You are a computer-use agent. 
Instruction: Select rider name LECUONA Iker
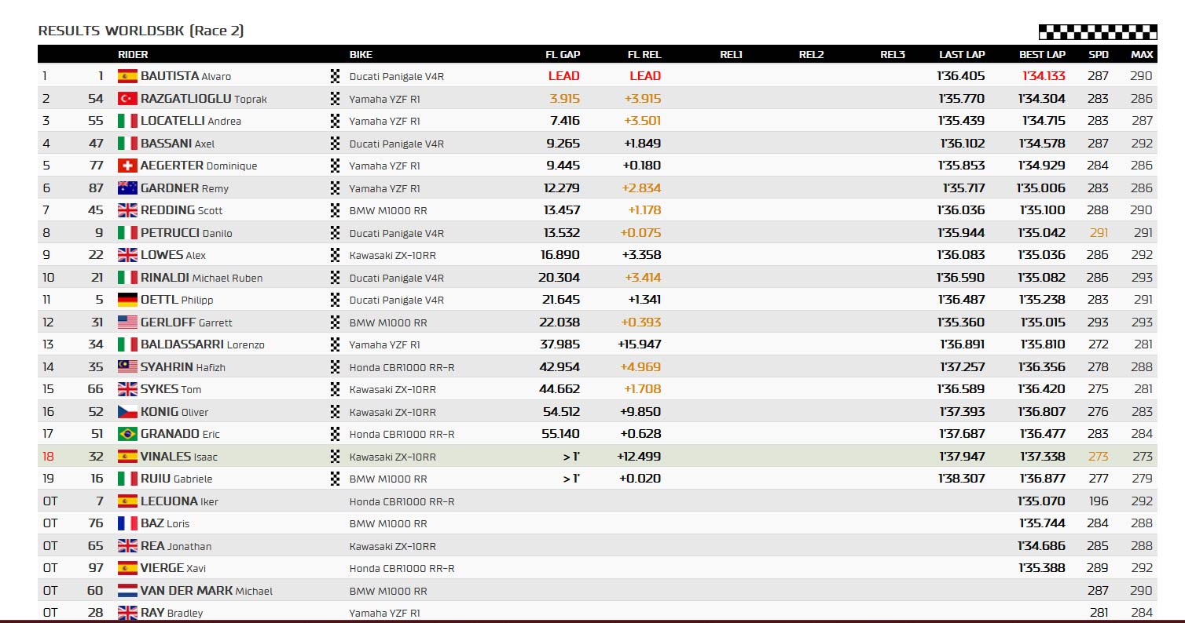(x=179, y=501)
